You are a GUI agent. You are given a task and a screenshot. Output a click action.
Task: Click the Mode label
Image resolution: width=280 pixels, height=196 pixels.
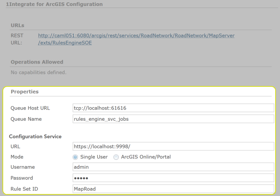coord(17,157)
